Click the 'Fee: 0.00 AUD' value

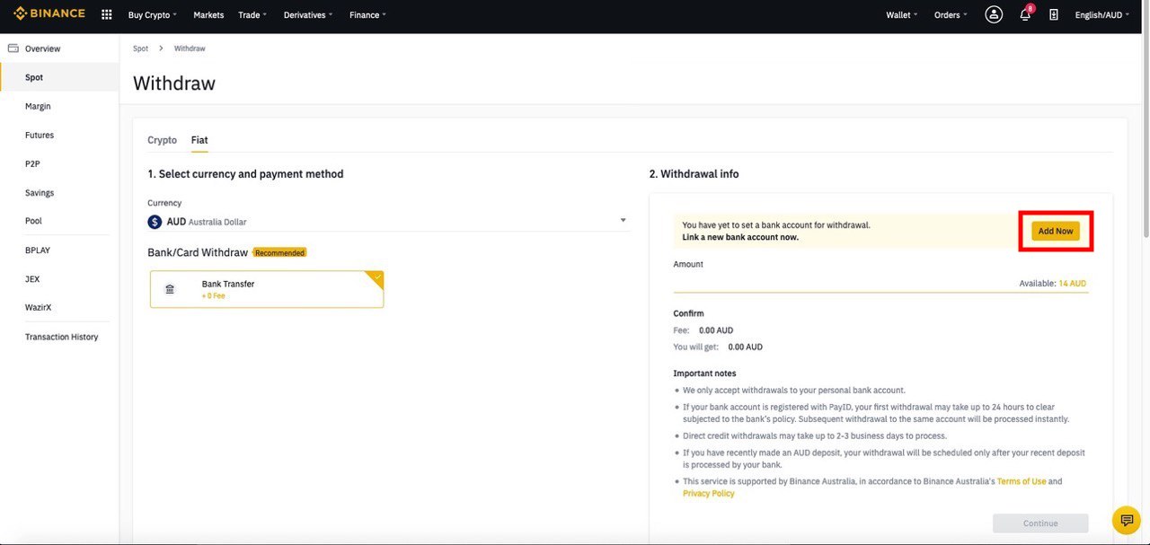[716, 330]
